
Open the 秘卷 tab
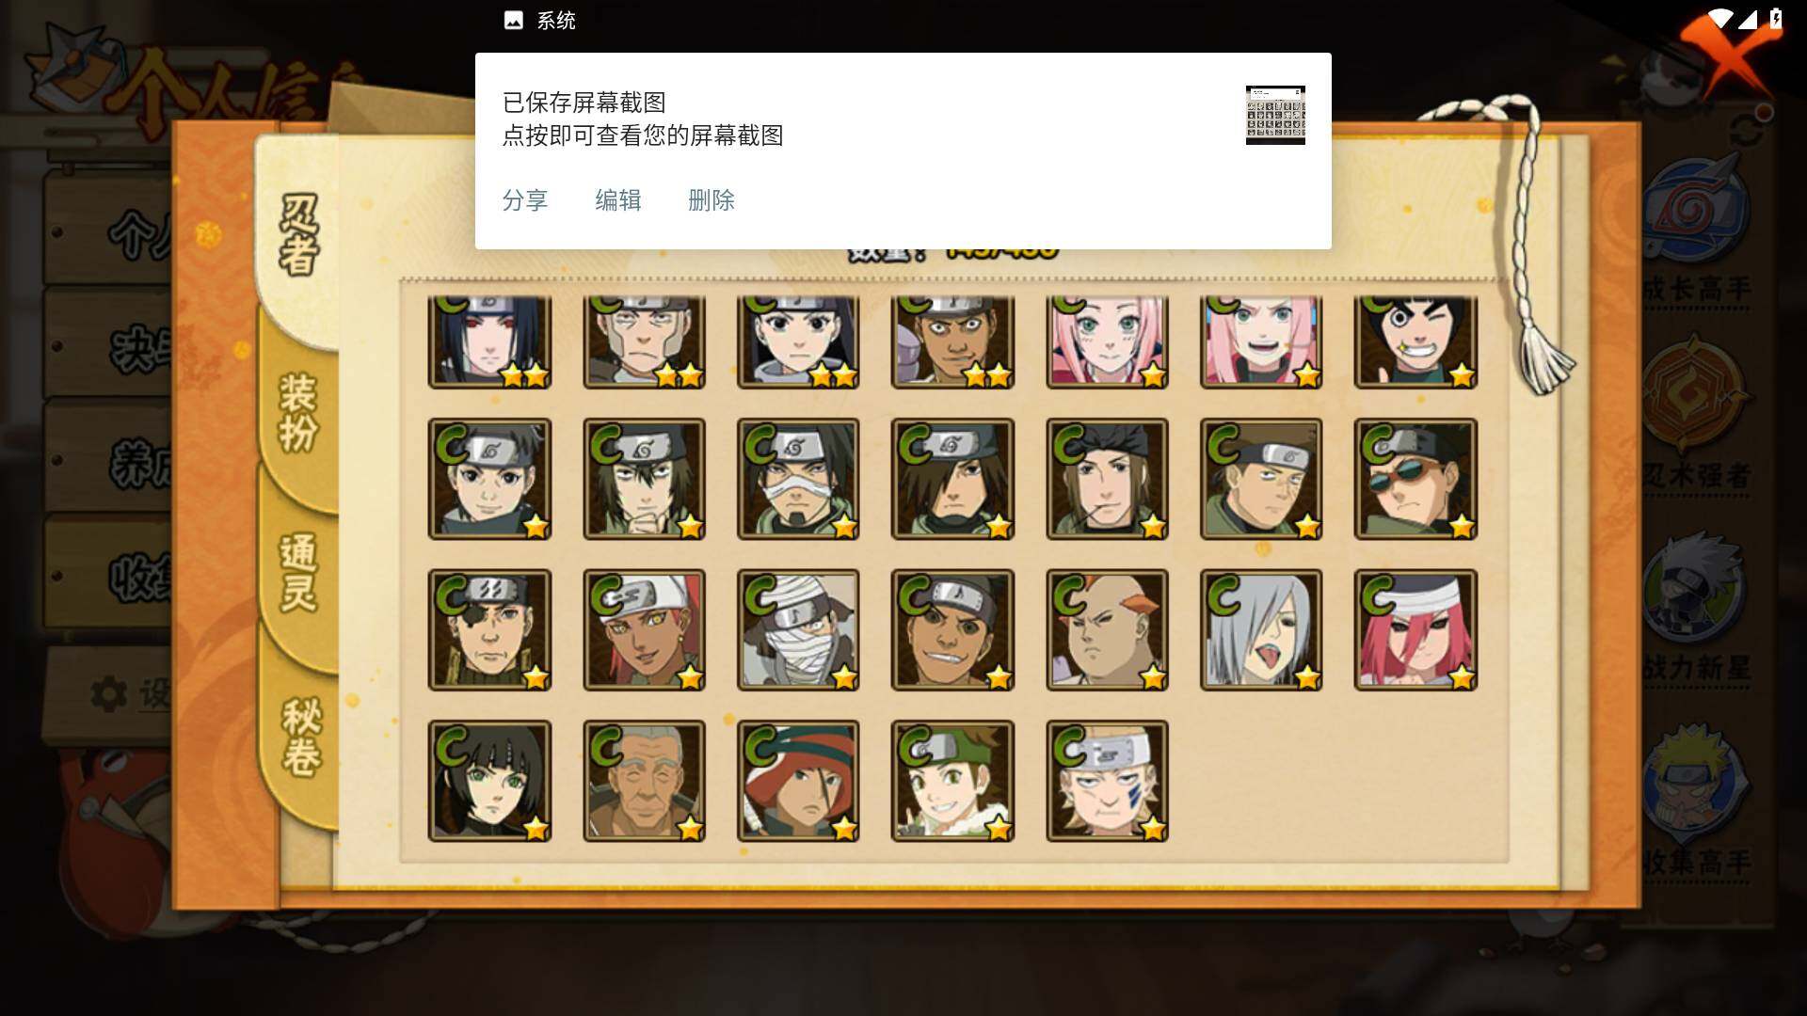click(301, 737)
